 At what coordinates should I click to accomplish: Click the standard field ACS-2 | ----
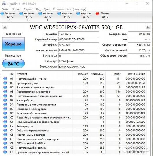tap(104, 61)
